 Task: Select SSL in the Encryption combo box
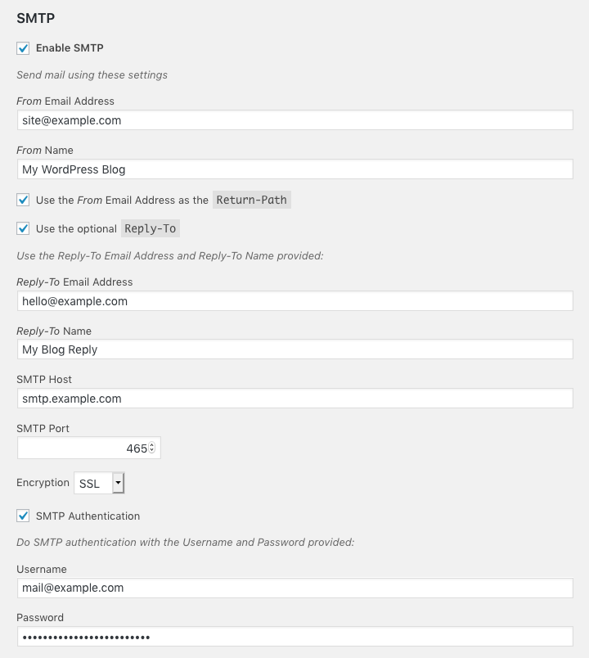click(x=92, y=483)
